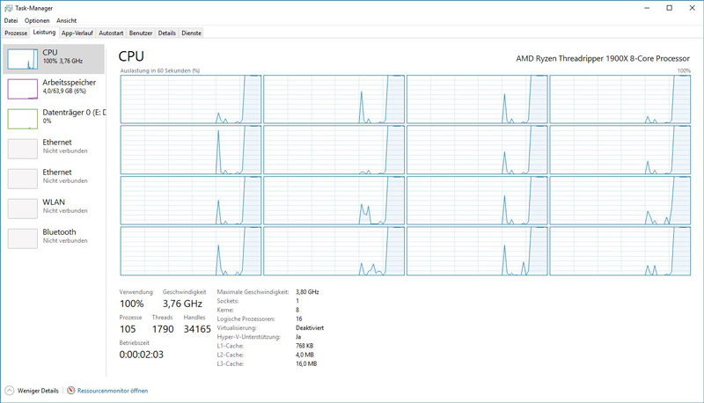Viewport: 704px width, 403px height.
Task: Click the Ressourcenmonitor icon at bottom
Action: pos(71,391)
